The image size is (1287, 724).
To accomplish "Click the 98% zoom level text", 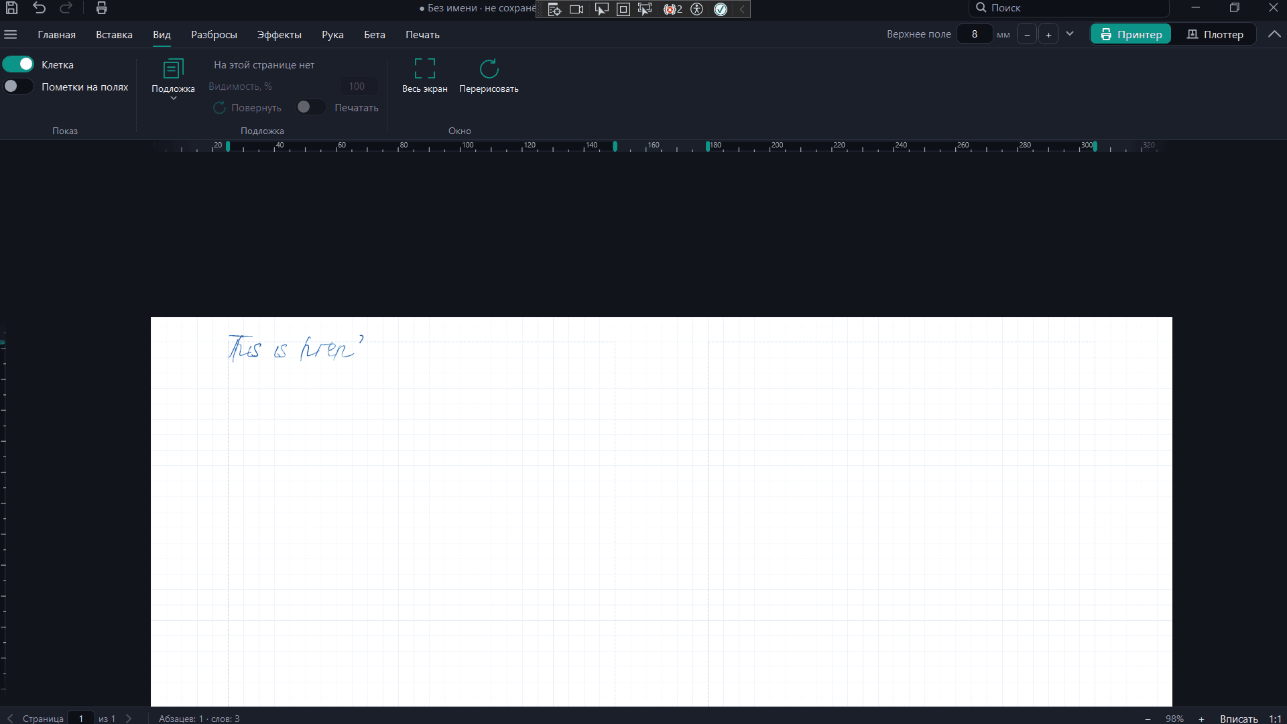I will pos(1174,719).
